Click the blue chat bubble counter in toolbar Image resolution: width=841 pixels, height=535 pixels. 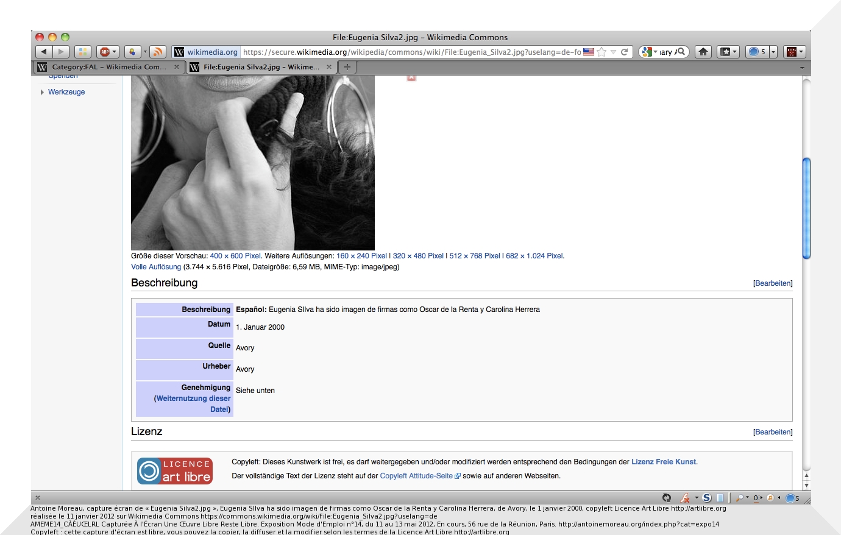757,52
